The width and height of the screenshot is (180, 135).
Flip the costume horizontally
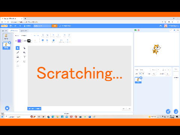61,41
